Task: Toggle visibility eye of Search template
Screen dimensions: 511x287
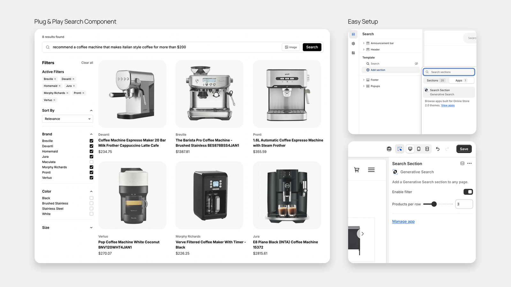Action: [416, 64]
